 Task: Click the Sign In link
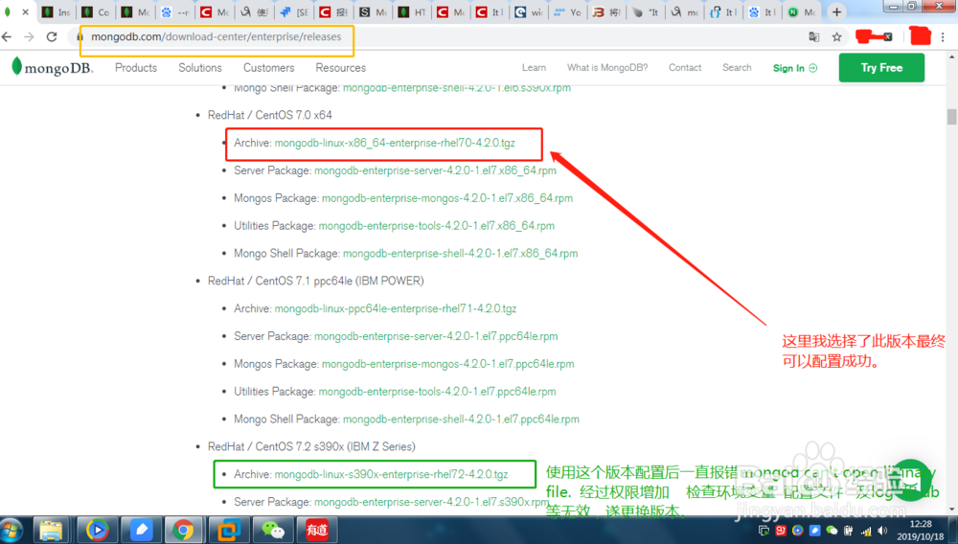[x=794, y=68]
